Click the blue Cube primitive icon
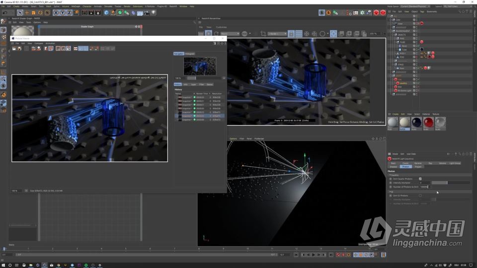Image resolution: width=477 pixels, height=268 pixels. tap(106, 13)
